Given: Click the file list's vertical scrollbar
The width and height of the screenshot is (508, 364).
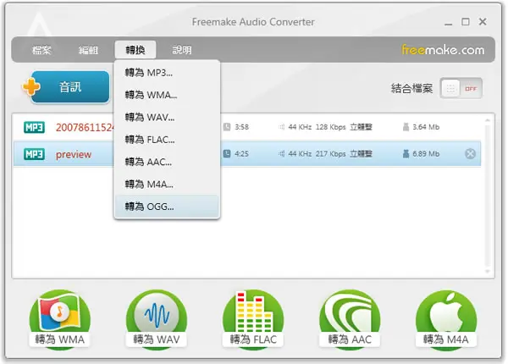Looking at the screenshot, I should 488,196.
